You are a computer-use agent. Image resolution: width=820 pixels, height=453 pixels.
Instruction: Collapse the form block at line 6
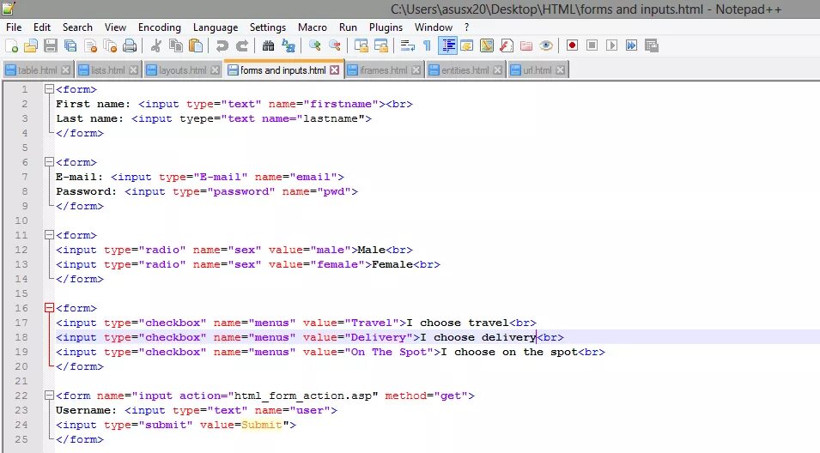tap(49, 162)
